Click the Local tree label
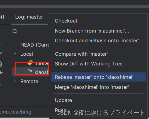 coord(27,54)
